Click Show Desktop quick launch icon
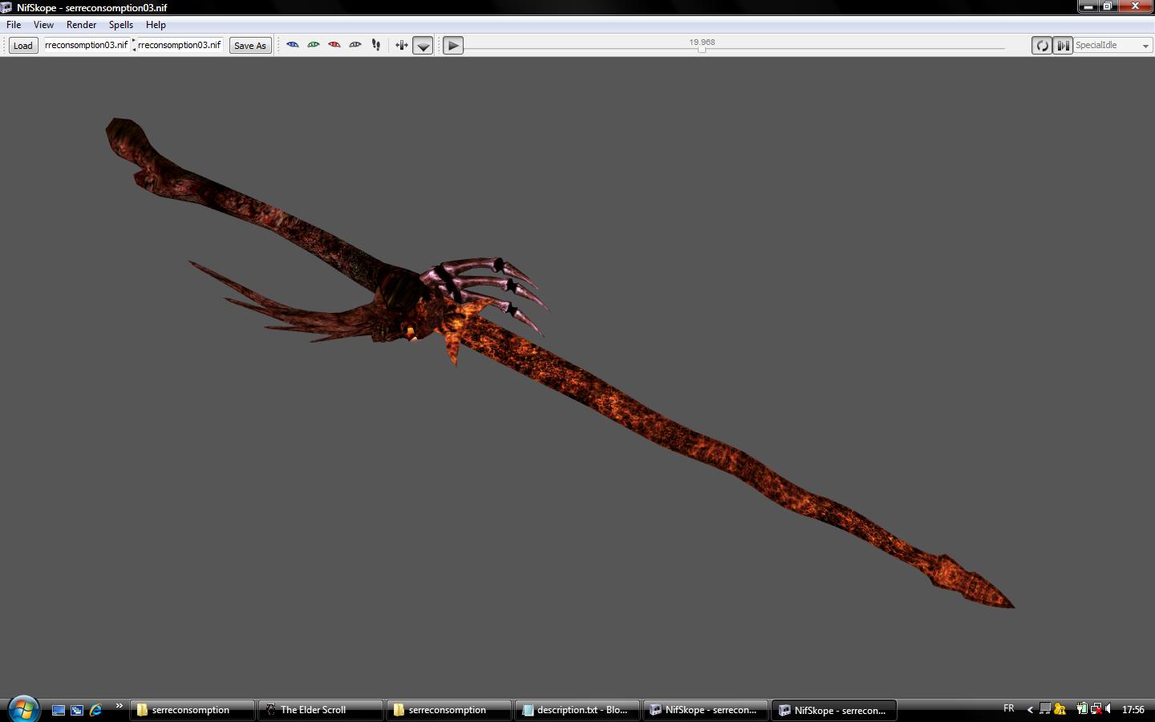This screenshot has height=722, width=1155. pyautogui.click(x=59, y=710)
